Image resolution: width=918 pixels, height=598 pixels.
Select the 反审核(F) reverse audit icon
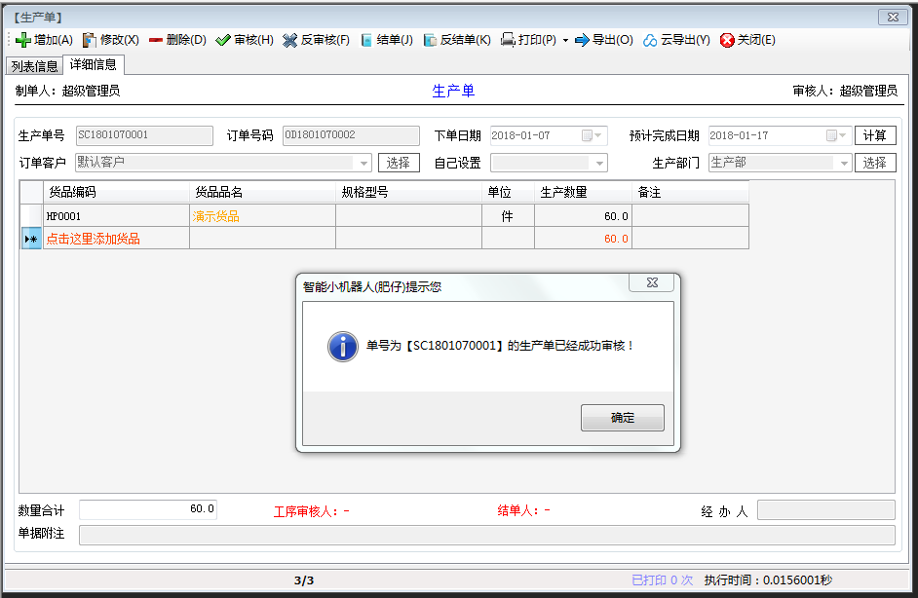(288, 41)
